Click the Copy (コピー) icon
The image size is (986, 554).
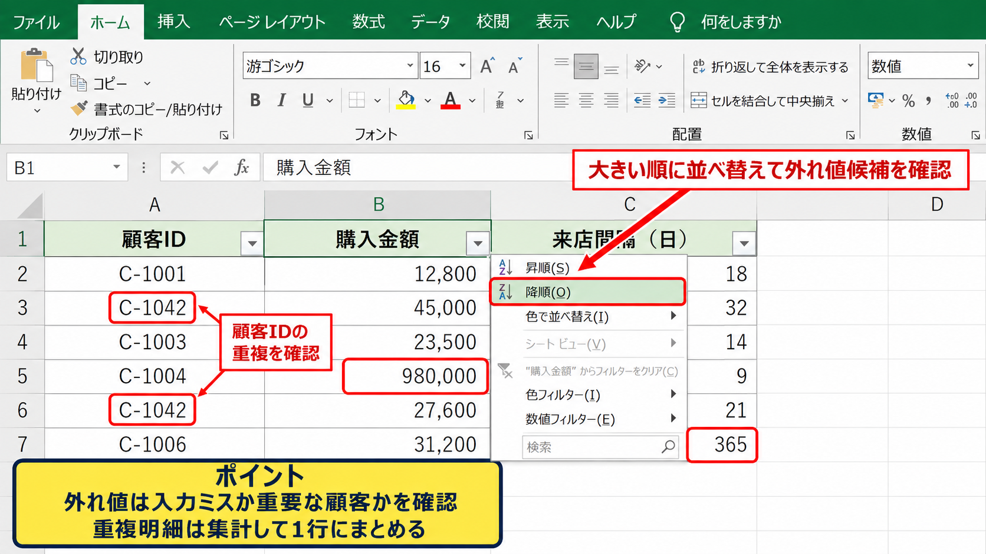pyautogui.click(x=78, y=82)
